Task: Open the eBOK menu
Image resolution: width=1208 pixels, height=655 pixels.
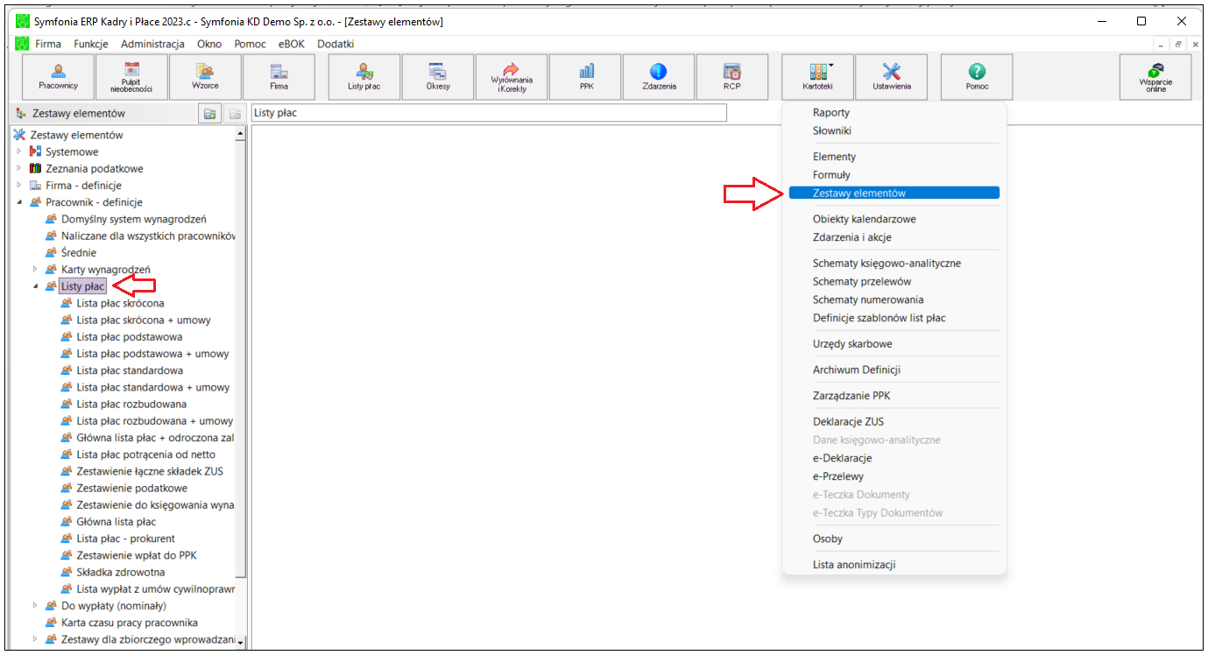Action: [x=292, y=44]
